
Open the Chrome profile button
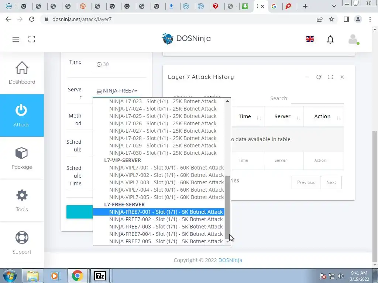tap(358, 19)
